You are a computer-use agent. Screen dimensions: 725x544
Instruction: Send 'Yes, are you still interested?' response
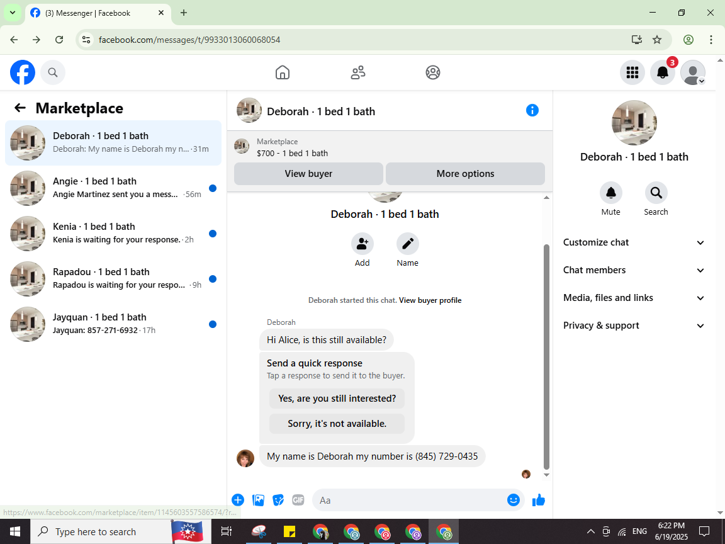[337, 399]
